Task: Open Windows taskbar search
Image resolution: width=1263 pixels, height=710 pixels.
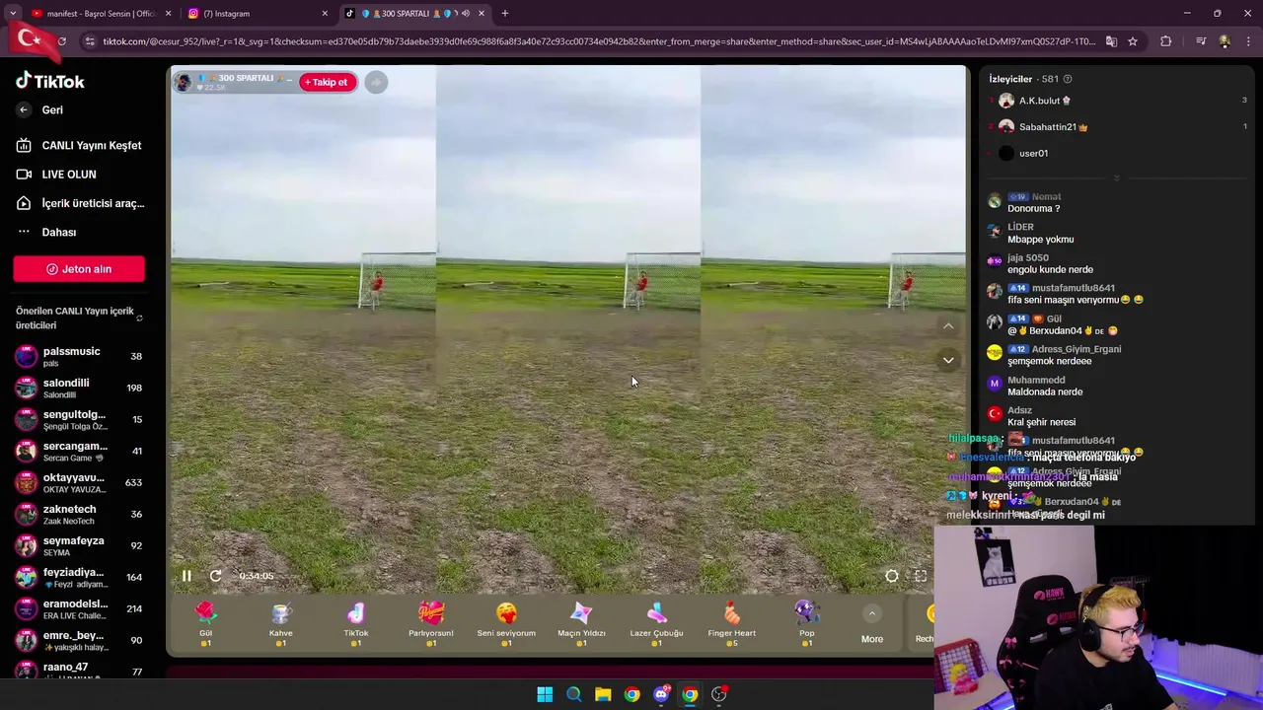Action: pyautogui.click(x=573, y=694)
